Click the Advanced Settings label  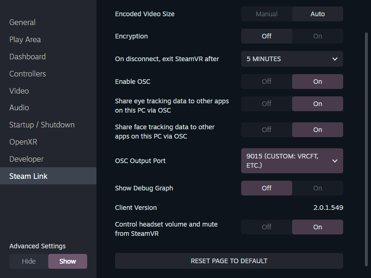[38, 246]
